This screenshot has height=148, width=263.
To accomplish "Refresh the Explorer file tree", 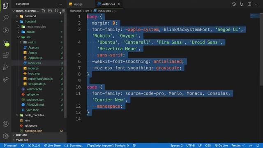I will [x=57, y=11].
